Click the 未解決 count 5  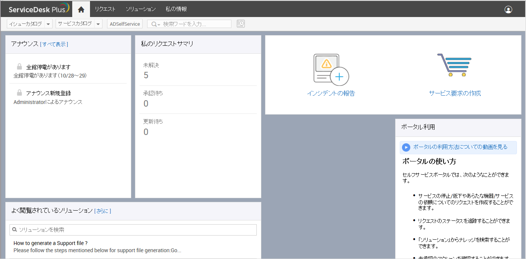pos(146,75)
